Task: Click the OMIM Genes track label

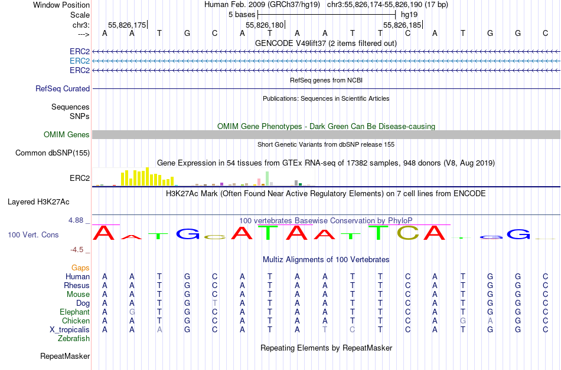Action: 66,134
